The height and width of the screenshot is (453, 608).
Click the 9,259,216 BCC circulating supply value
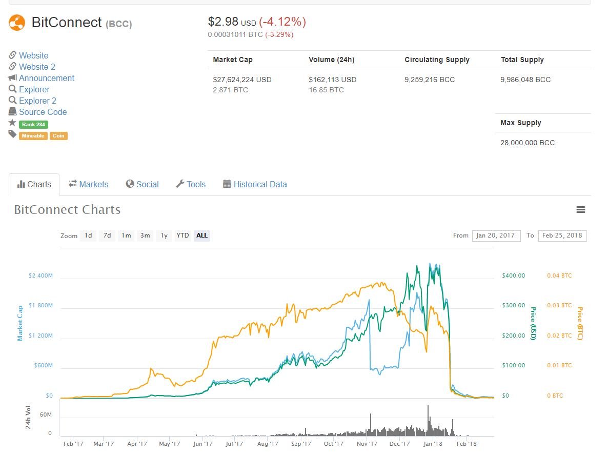click(x=430, y=80)
